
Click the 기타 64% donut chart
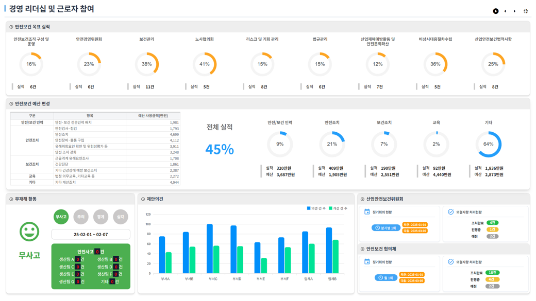pos(488,145)
